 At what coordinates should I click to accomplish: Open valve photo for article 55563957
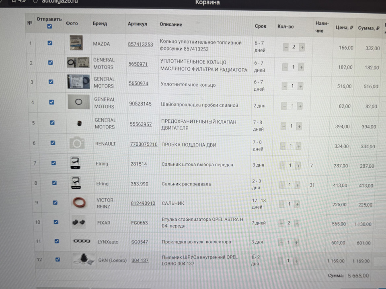tap(79, 123)
